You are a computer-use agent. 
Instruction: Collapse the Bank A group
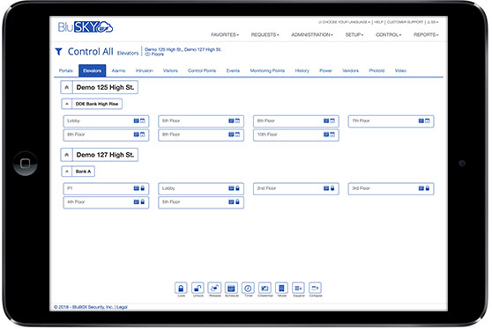[67, 172]
